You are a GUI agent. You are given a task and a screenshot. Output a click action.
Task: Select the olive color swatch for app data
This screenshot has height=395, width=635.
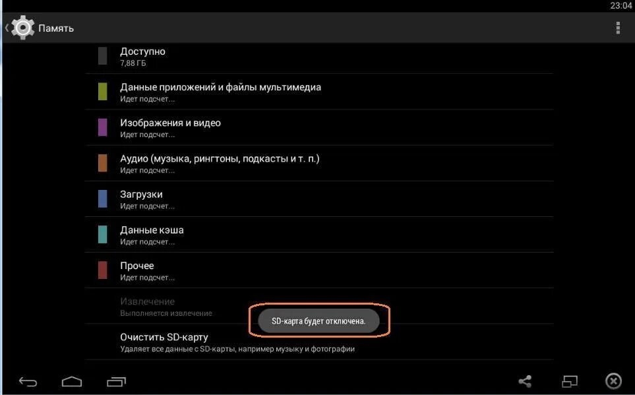[x=103, y=92]
